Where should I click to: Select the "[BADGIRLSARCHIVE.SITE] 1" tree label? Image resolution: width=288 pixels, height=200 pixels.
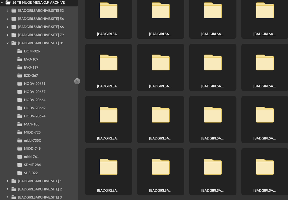[40, 181]
